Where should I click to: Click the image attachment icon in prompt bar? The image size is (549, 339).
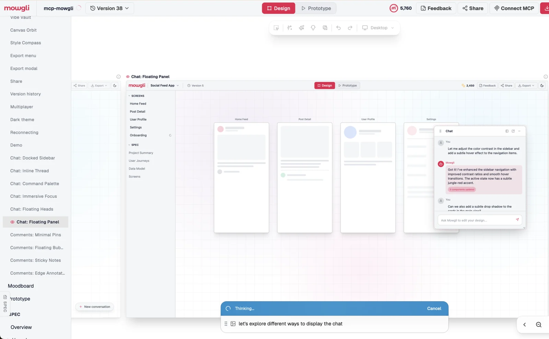tap(233, 324)
